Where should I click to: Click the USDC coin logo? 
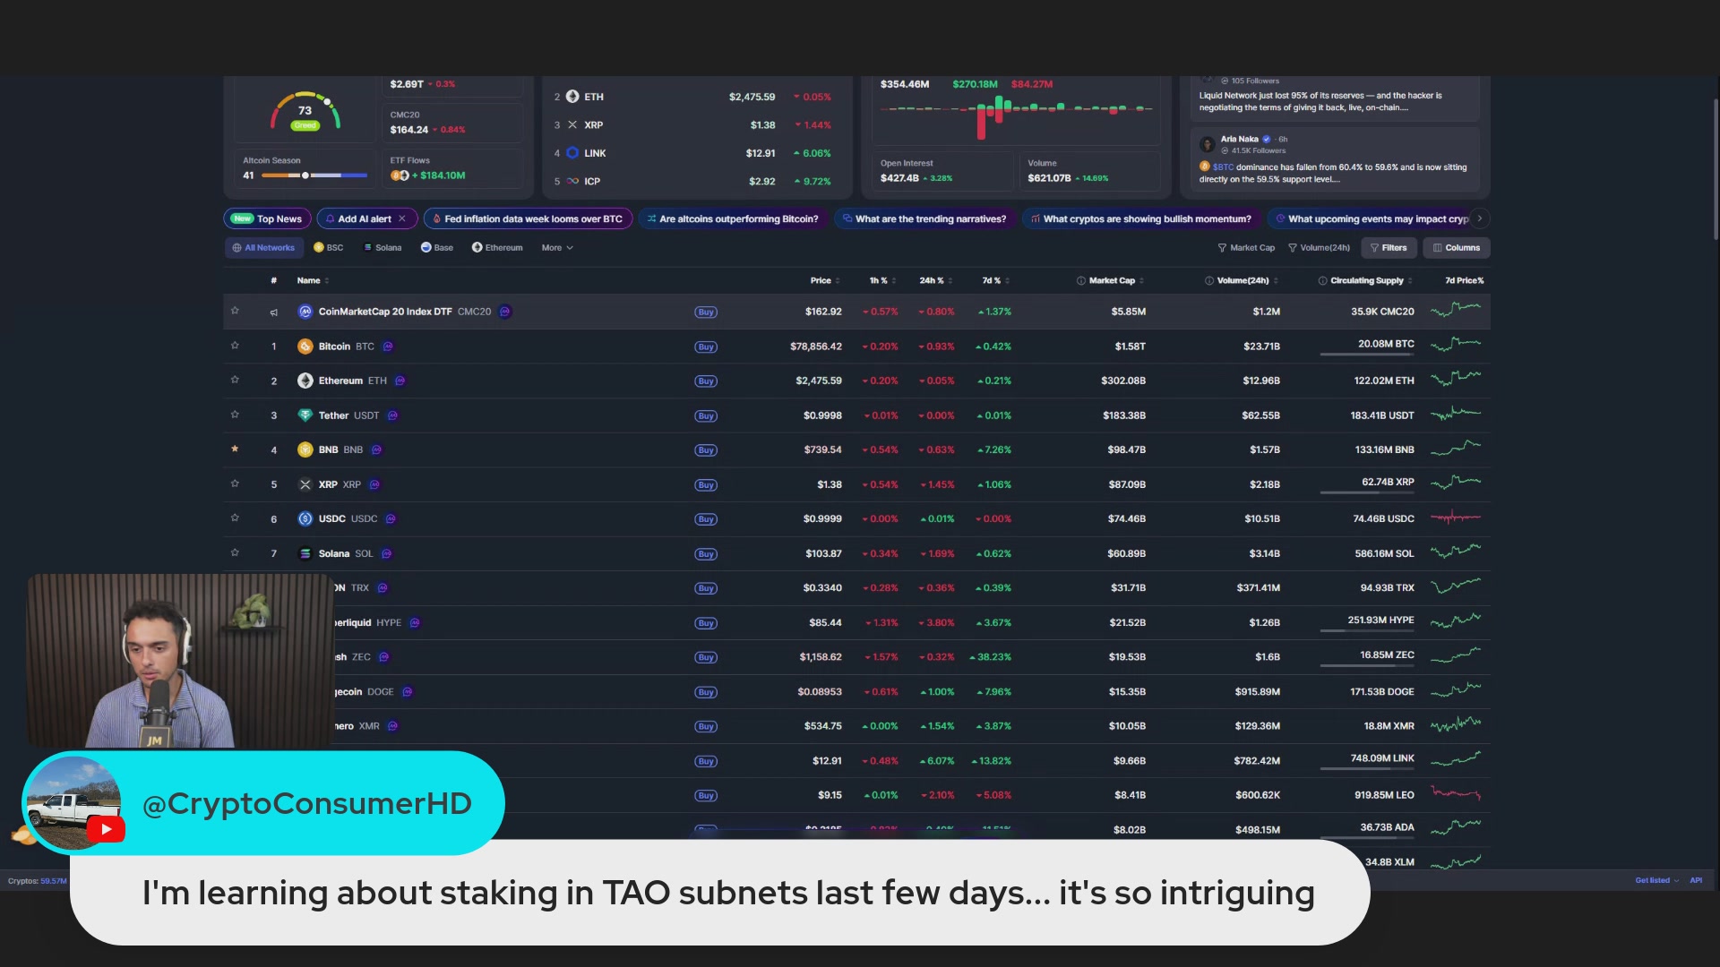click(x=305, y=518)
